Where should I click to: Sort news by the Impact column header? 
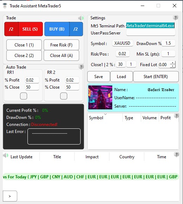[92, 157]
